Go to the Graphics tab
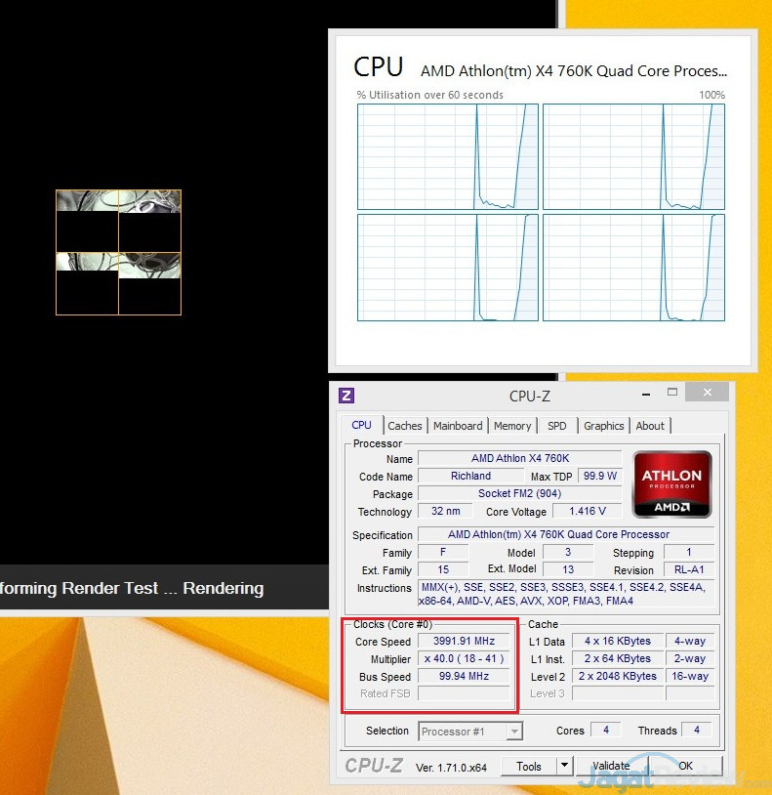Screen dimensions: 772x795 point(603,426)
